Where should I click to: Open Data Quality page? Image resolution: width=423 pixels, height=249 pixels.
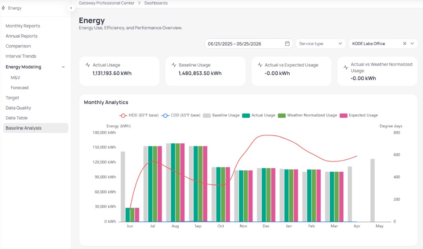pyautogui.click(x=18, y=108)
